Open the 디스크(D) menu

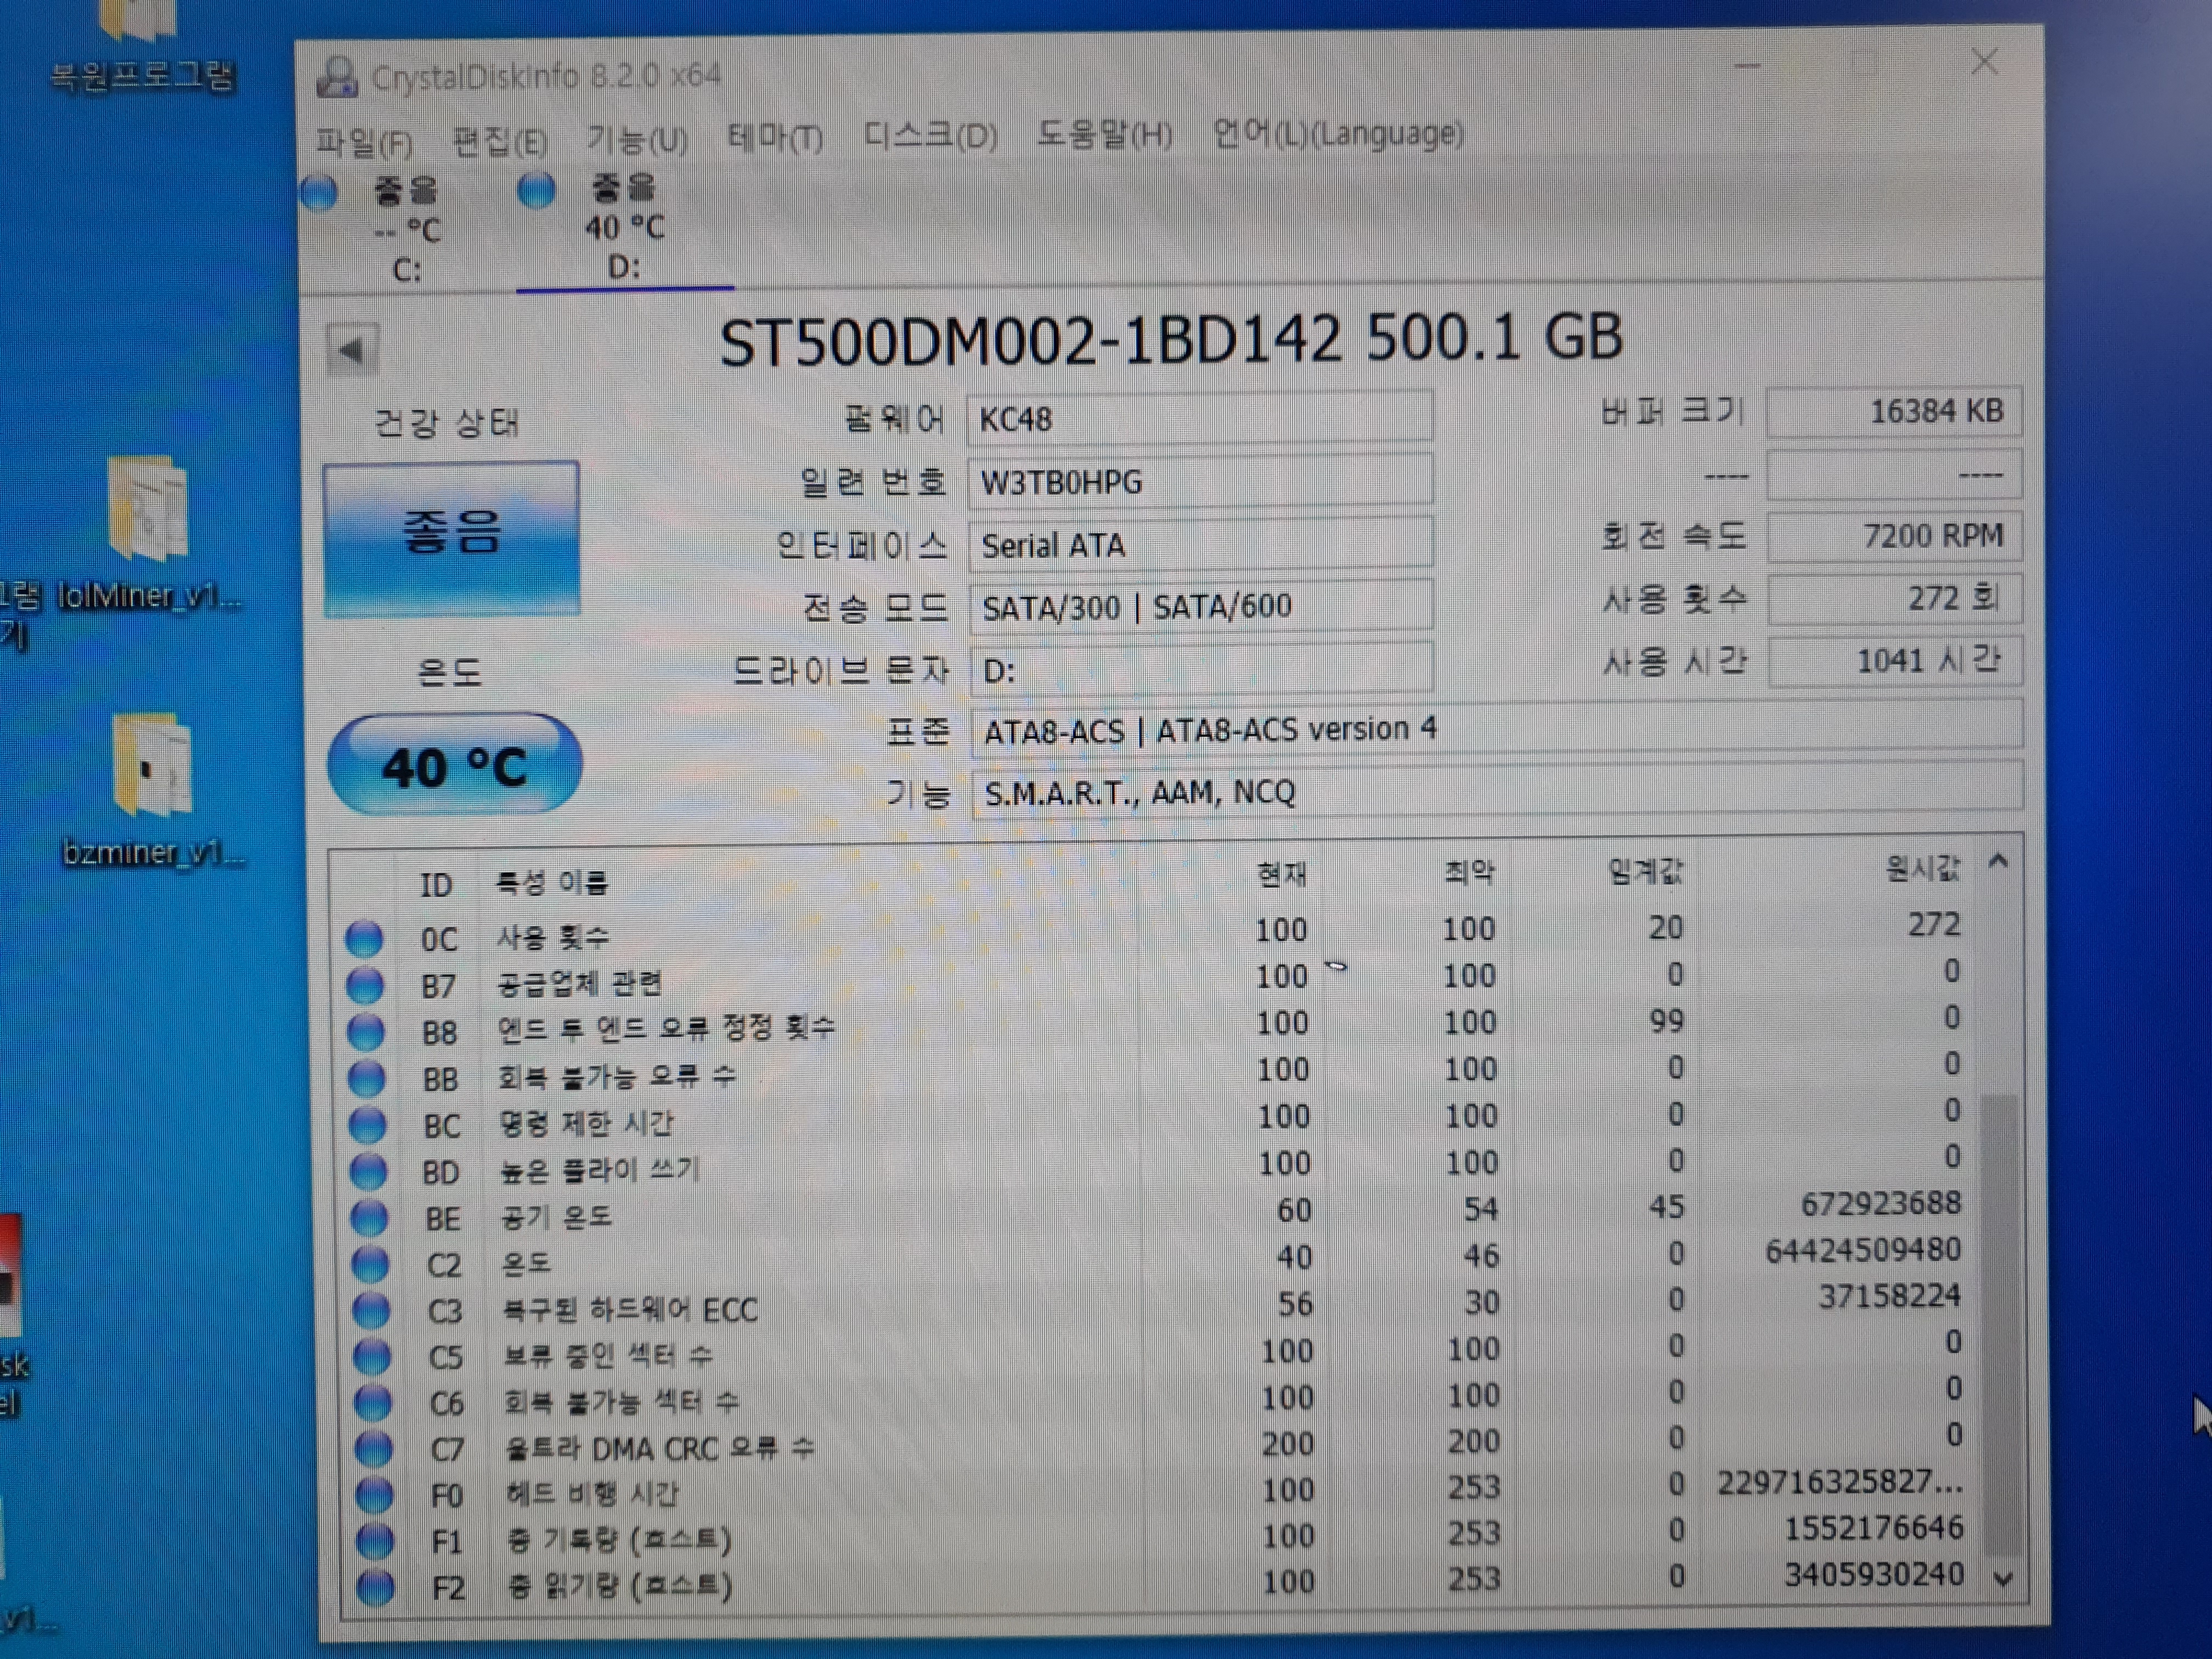[930, 135]
